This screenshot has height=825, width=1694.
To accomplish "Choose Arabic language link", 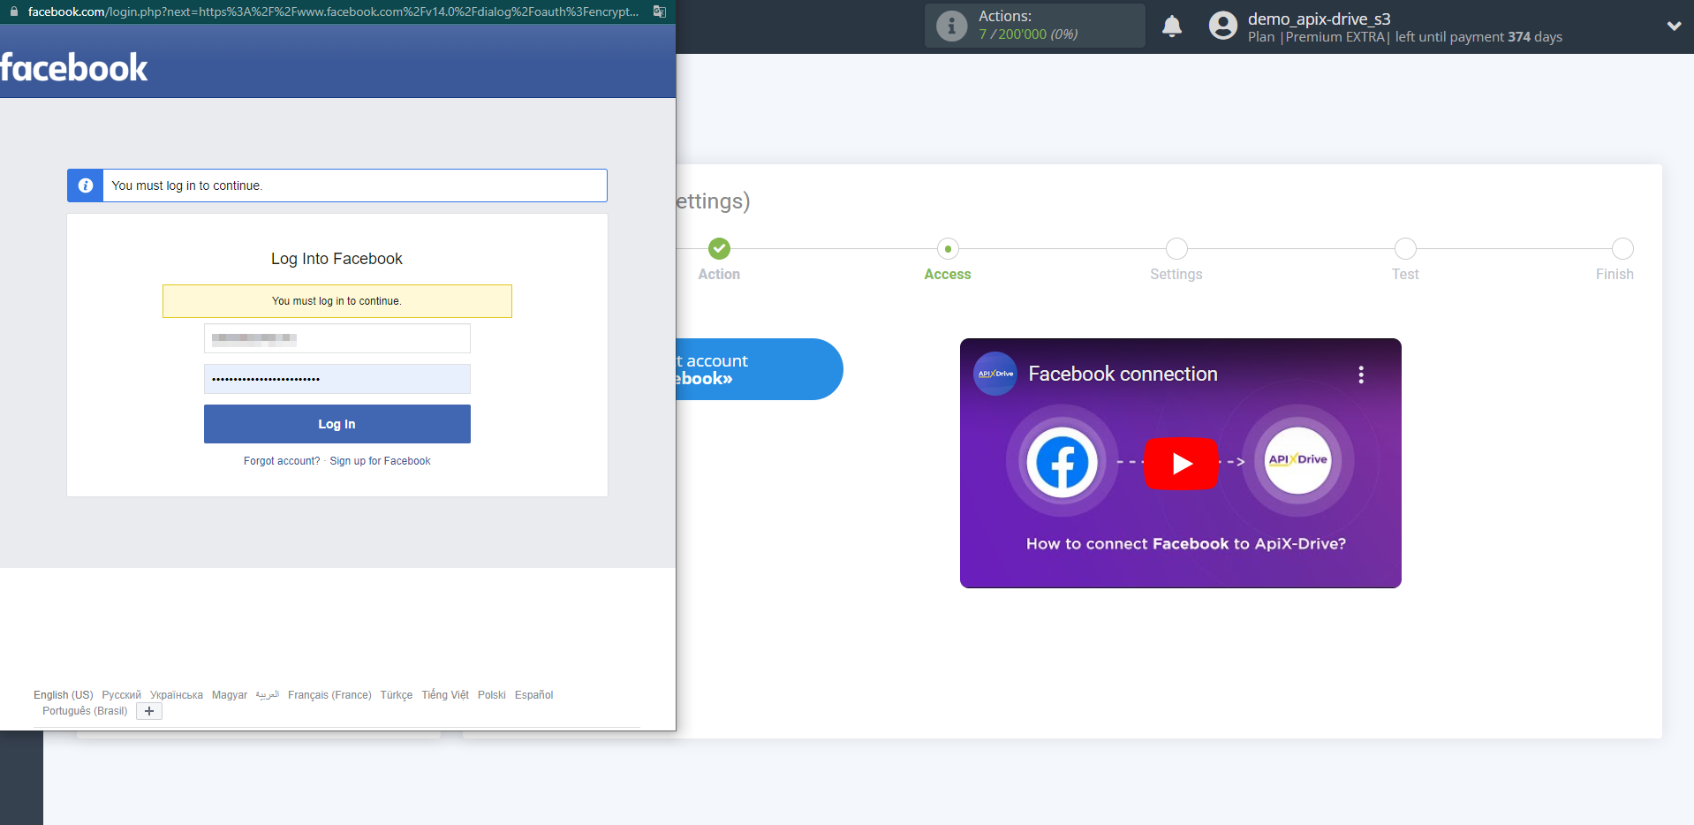I will coord(268,695).
